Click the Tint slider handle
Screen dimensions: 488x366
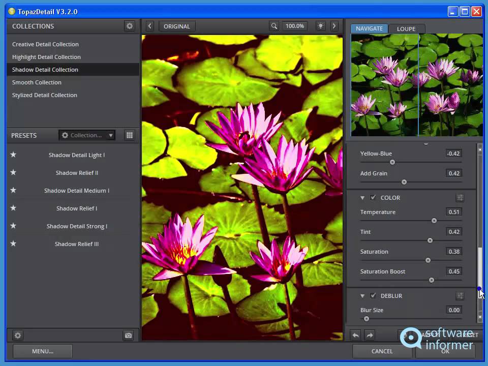click(430, 240)
